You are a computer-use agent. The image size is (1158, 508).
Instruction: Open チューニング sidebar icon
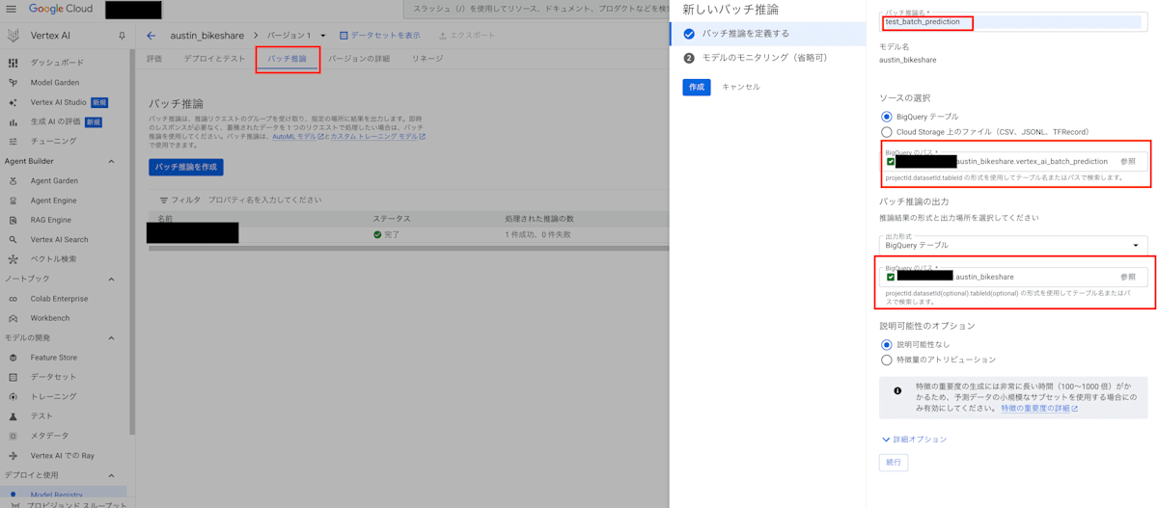(x=13, y=142)
